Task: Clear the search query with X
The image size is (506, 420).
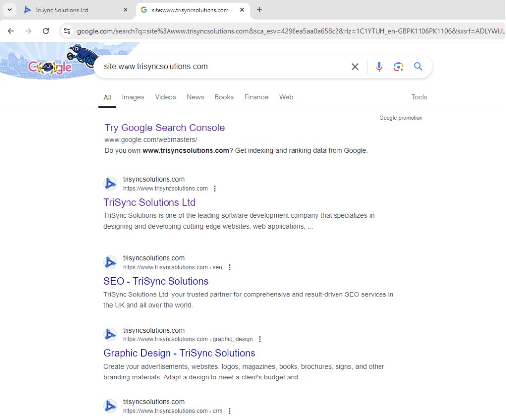Action: pos(355,67)
